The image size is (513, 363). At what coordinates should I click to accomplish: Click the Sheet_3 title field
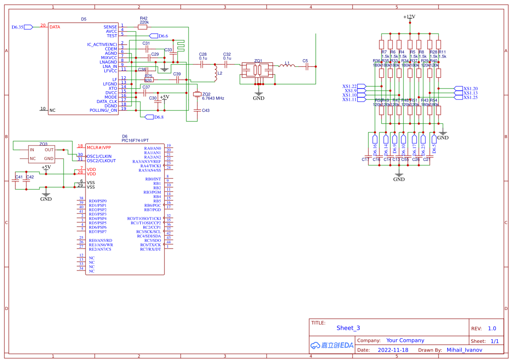[x=348, y=328]
